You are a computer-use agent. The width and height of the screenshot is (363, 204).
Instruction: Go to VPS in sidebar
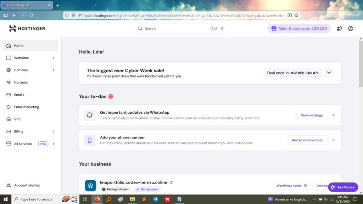point(17,119)
